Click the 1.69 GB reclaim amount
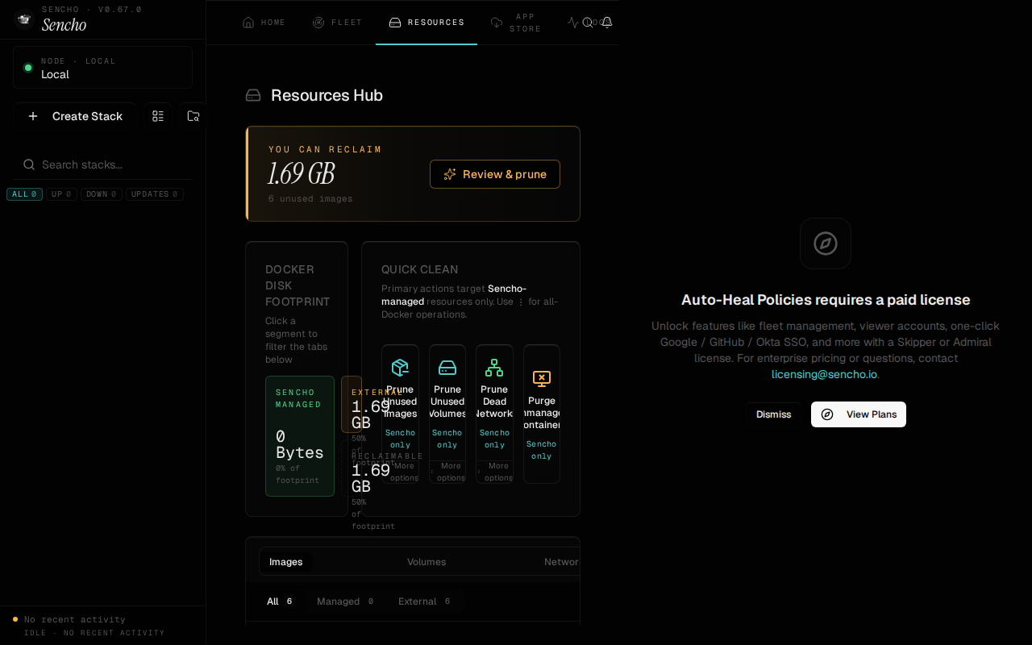The width and height of the screenshot is (1032, 645). 301,173
